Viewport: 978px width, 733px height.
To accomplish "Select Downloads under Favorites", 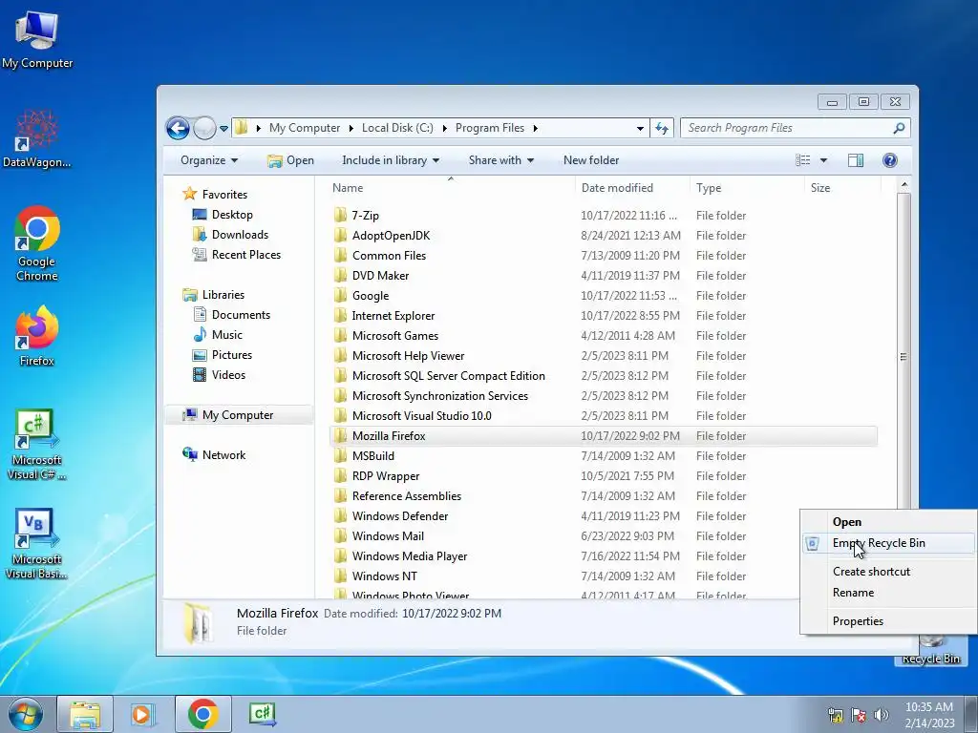I will point(230,235).
